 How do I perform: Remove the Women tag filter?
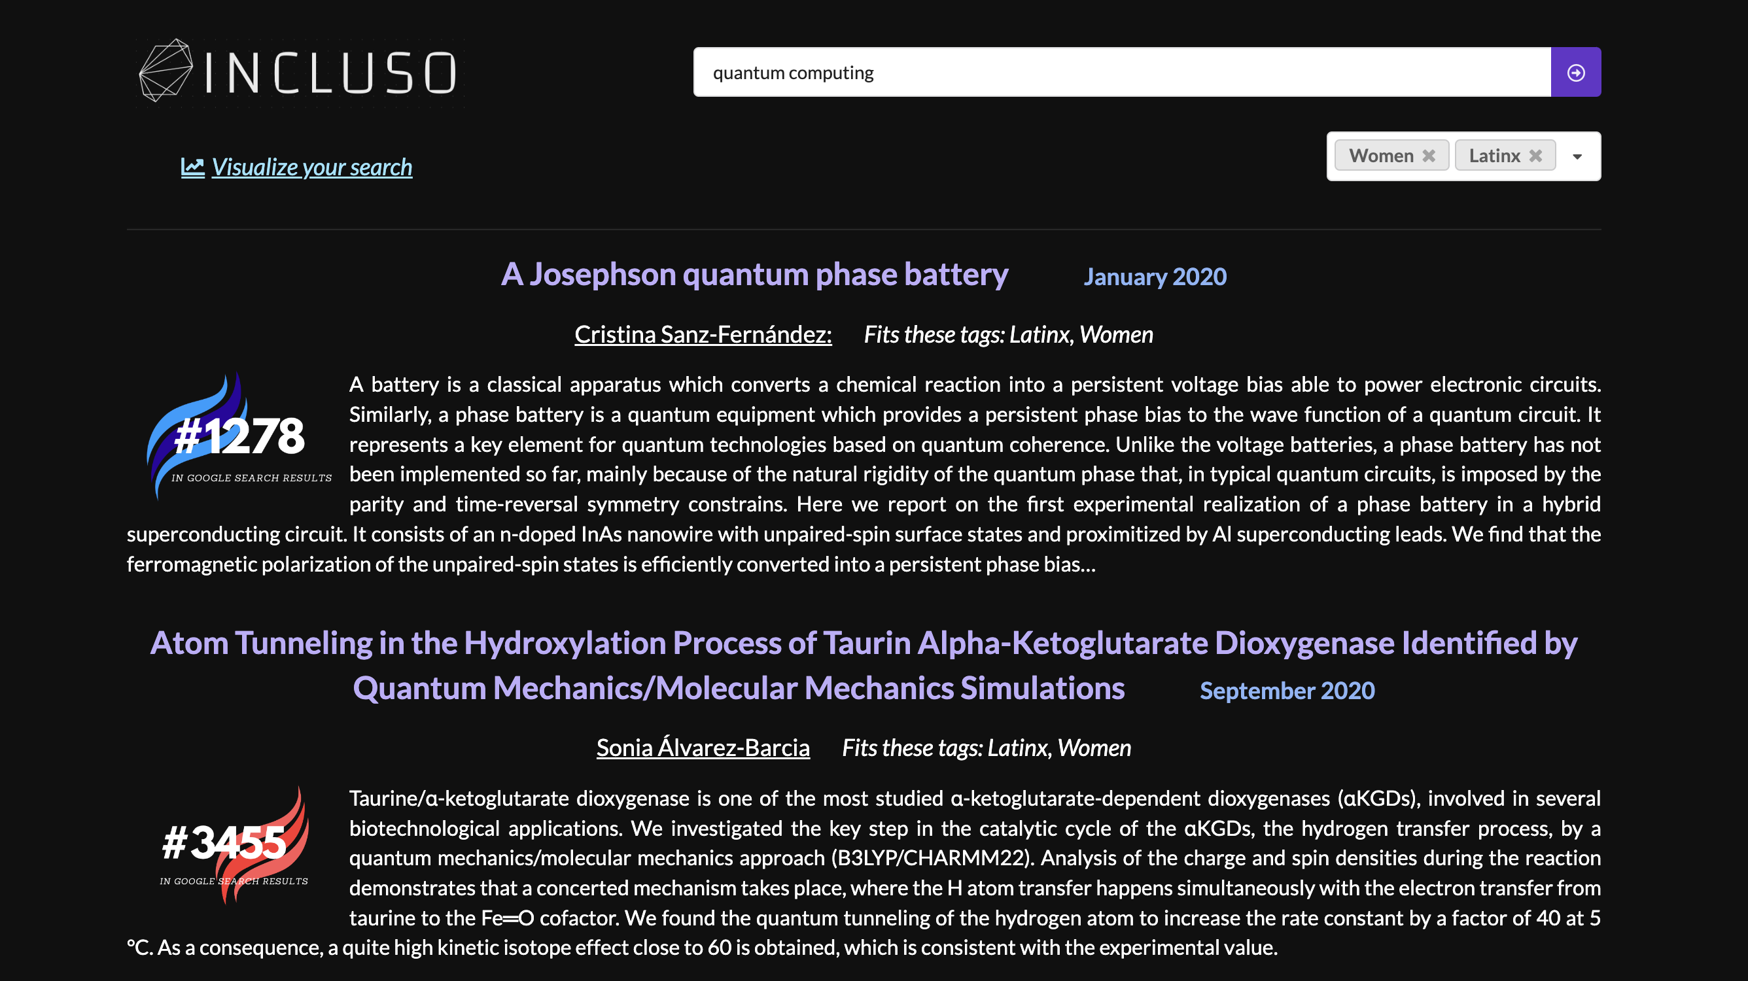tap(1429, 156)
